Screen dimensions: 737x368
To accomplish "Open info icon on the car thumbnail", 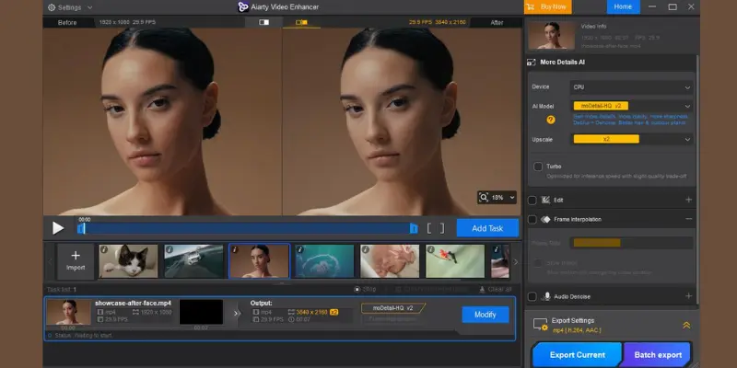I will (x=170, y=249).
